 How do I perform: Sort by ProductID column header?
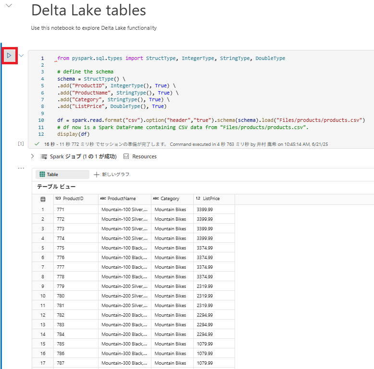coord(73,199)
